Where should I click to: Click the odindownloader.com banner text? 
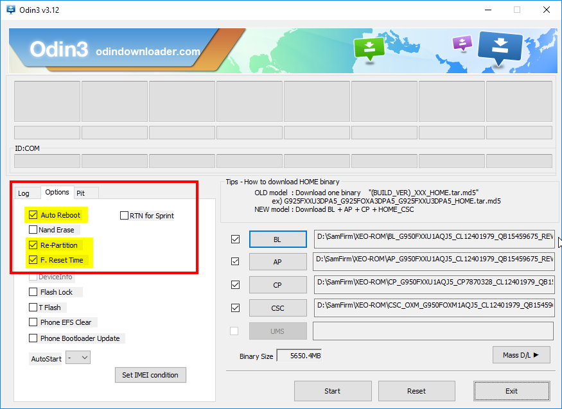click(148, 51)
